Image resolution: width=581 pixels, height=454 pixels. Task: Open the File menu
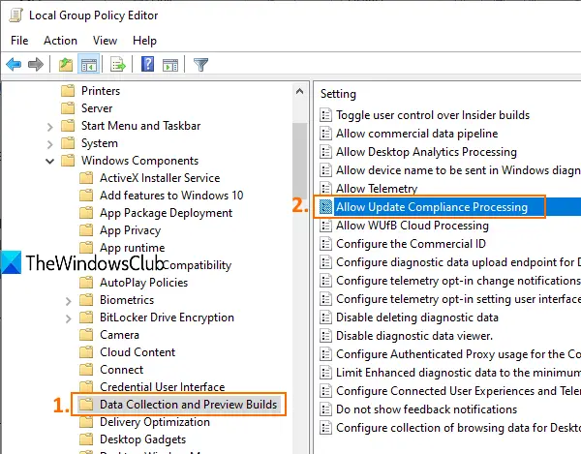(x=19, y=41)
